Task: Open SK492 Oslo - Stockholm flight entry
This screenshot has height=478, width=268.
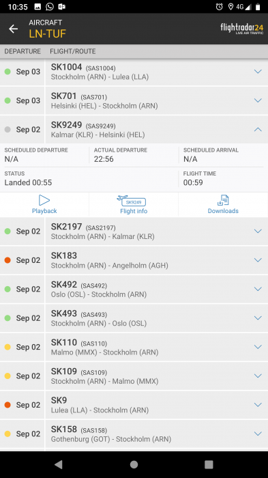Action: pos(134,289)
